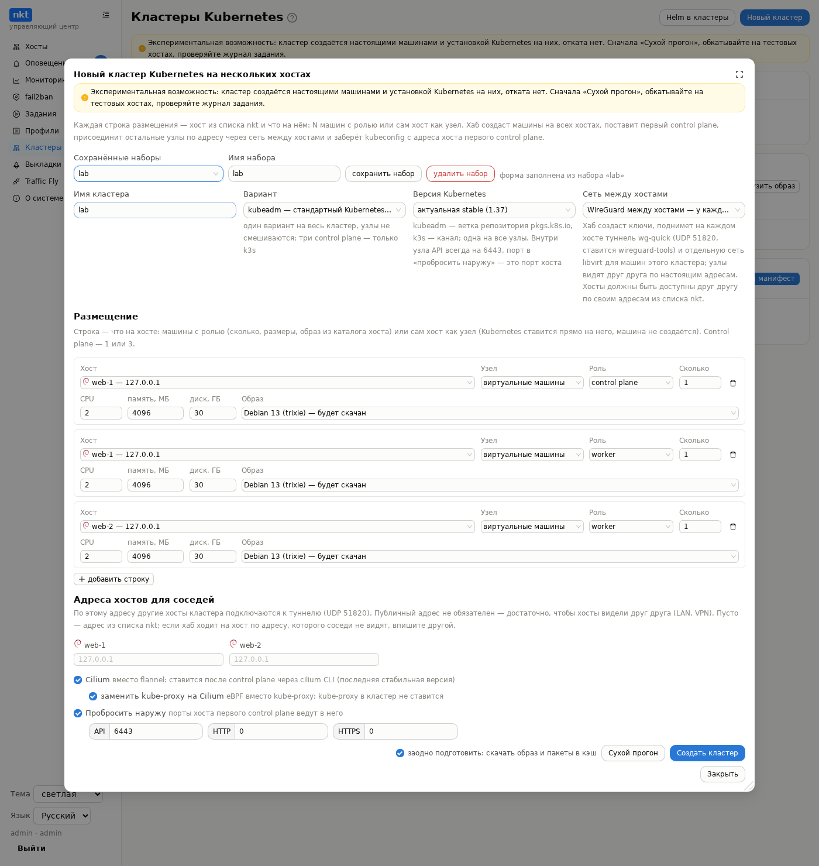
Task: Open the Тема светлая dropdown
Action: pyautogui.click(x=68, y=794)
